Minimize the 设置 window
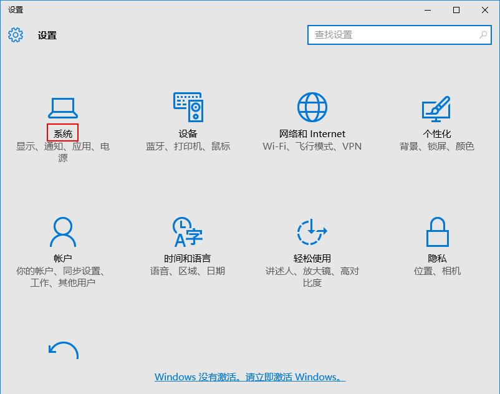Viewport: 500px width, 394px height. 428,10
